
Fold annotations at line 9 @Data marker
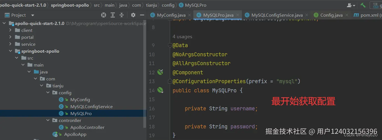pos(170,45)
